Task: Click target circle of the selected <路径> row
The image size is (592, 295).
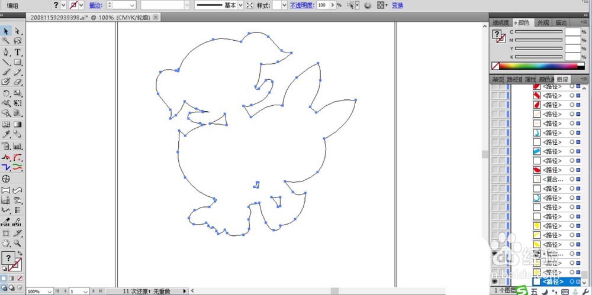Action: coord(572,281)
